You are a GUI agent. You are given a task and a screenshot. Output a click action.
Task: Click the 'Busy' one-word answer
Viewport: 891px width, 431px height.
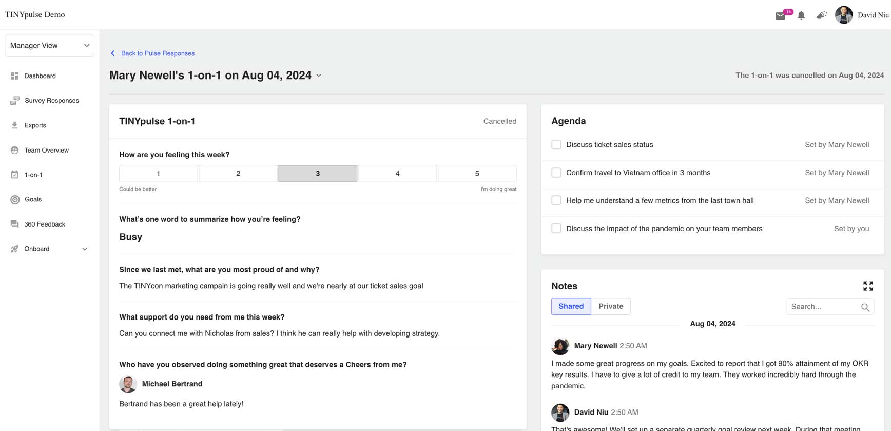tap(130, 237)
